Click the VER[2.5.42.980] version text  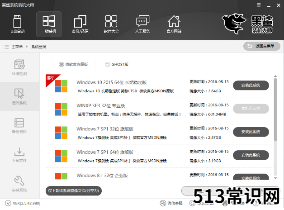26,203
